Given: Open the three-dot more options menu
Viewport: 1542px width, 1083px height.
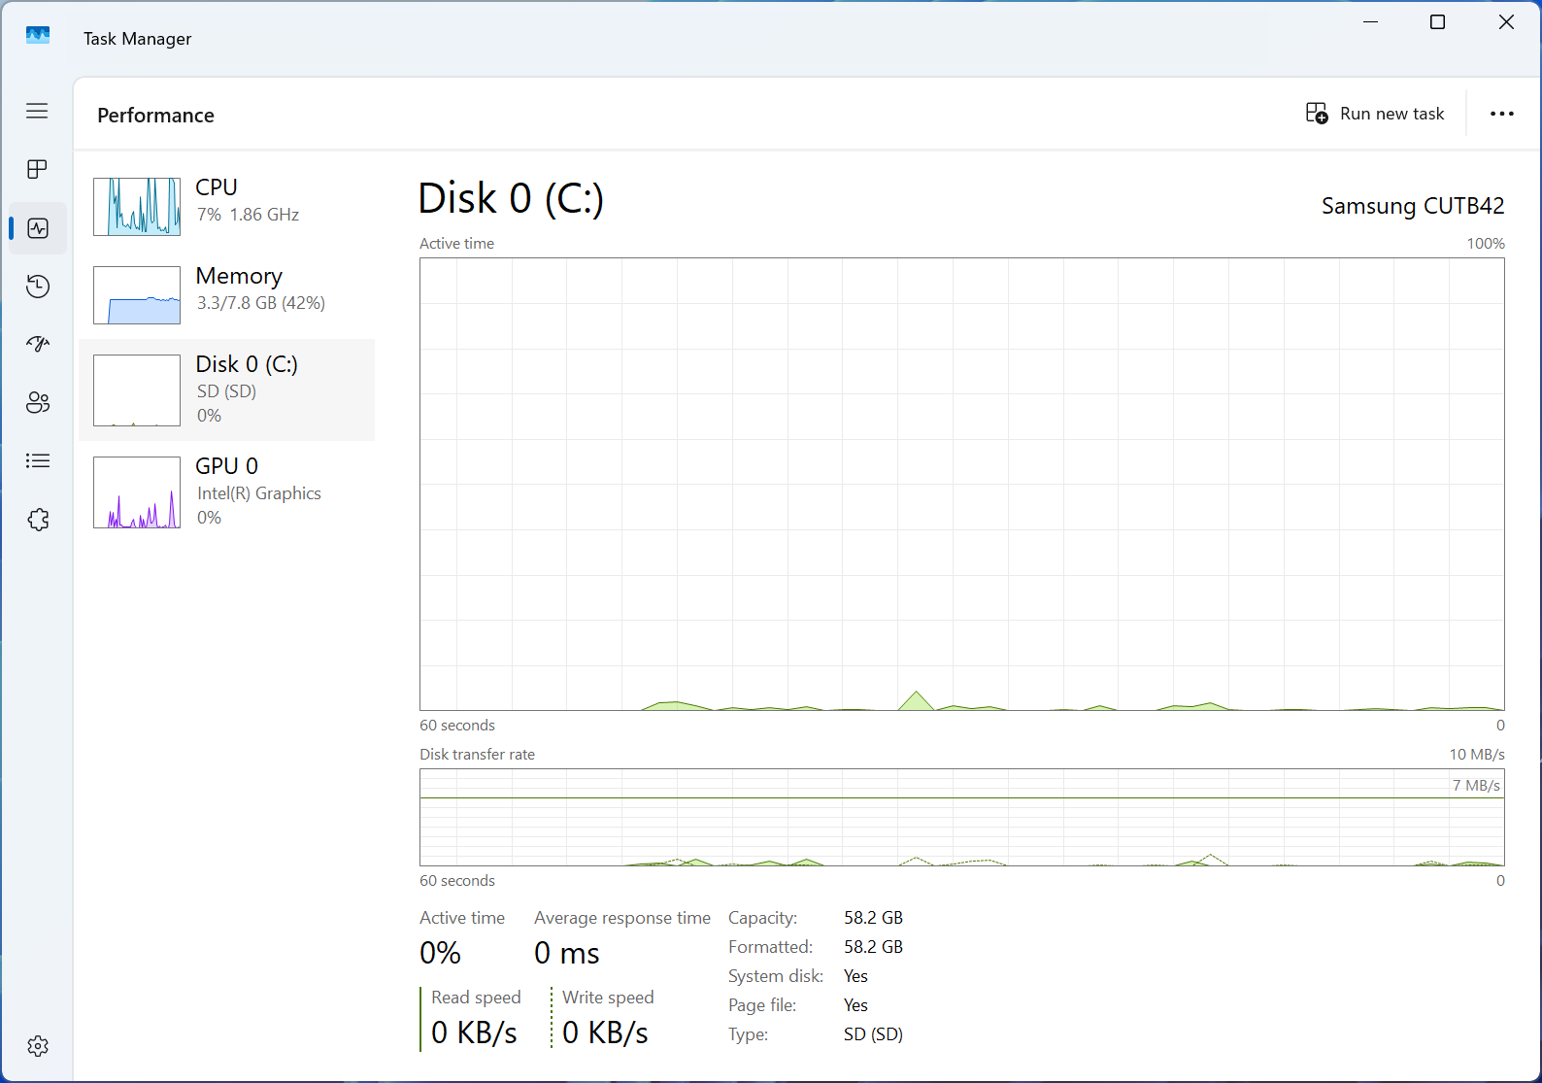Looking at the screenshot, I should tap(1501, 114).
